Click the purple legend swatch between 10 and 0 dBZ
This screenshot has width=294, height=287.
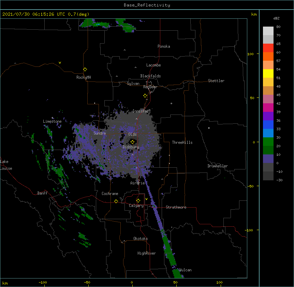[268, 159]
